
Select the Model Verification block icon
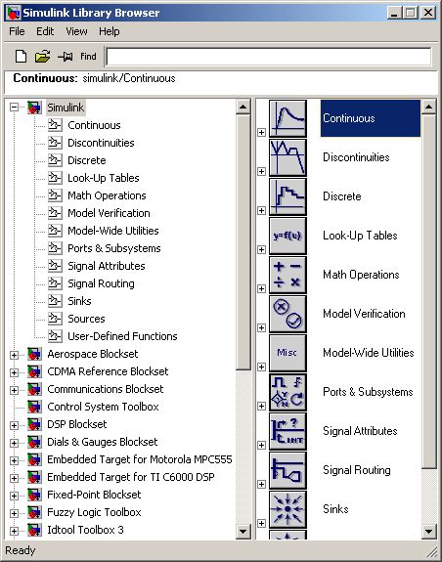[x=287, y=314]
